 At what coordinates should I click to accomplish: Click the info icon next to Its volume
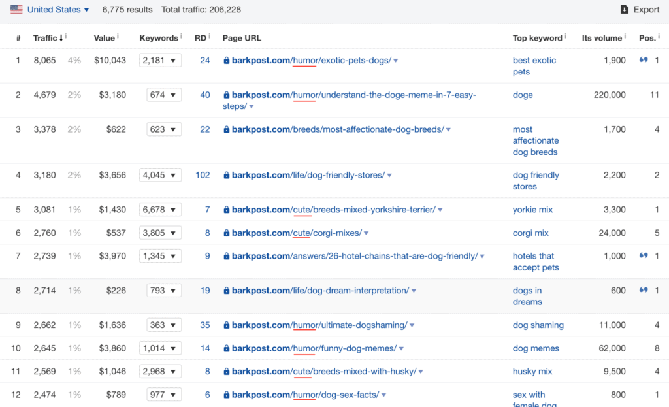(625, 37)
